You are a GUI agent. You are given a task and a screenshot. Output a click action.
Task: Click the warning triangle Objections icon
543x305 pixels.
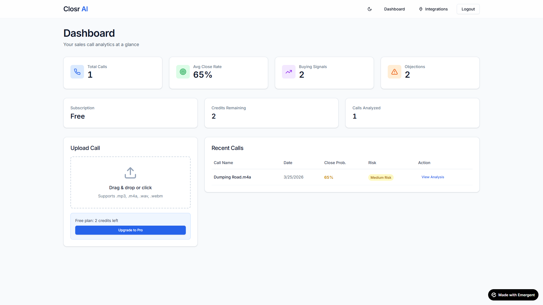pyautogui.click(x=395, y=72)
